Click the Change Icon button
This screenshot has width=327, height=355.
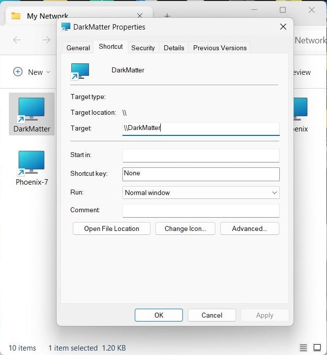[185, 228]
